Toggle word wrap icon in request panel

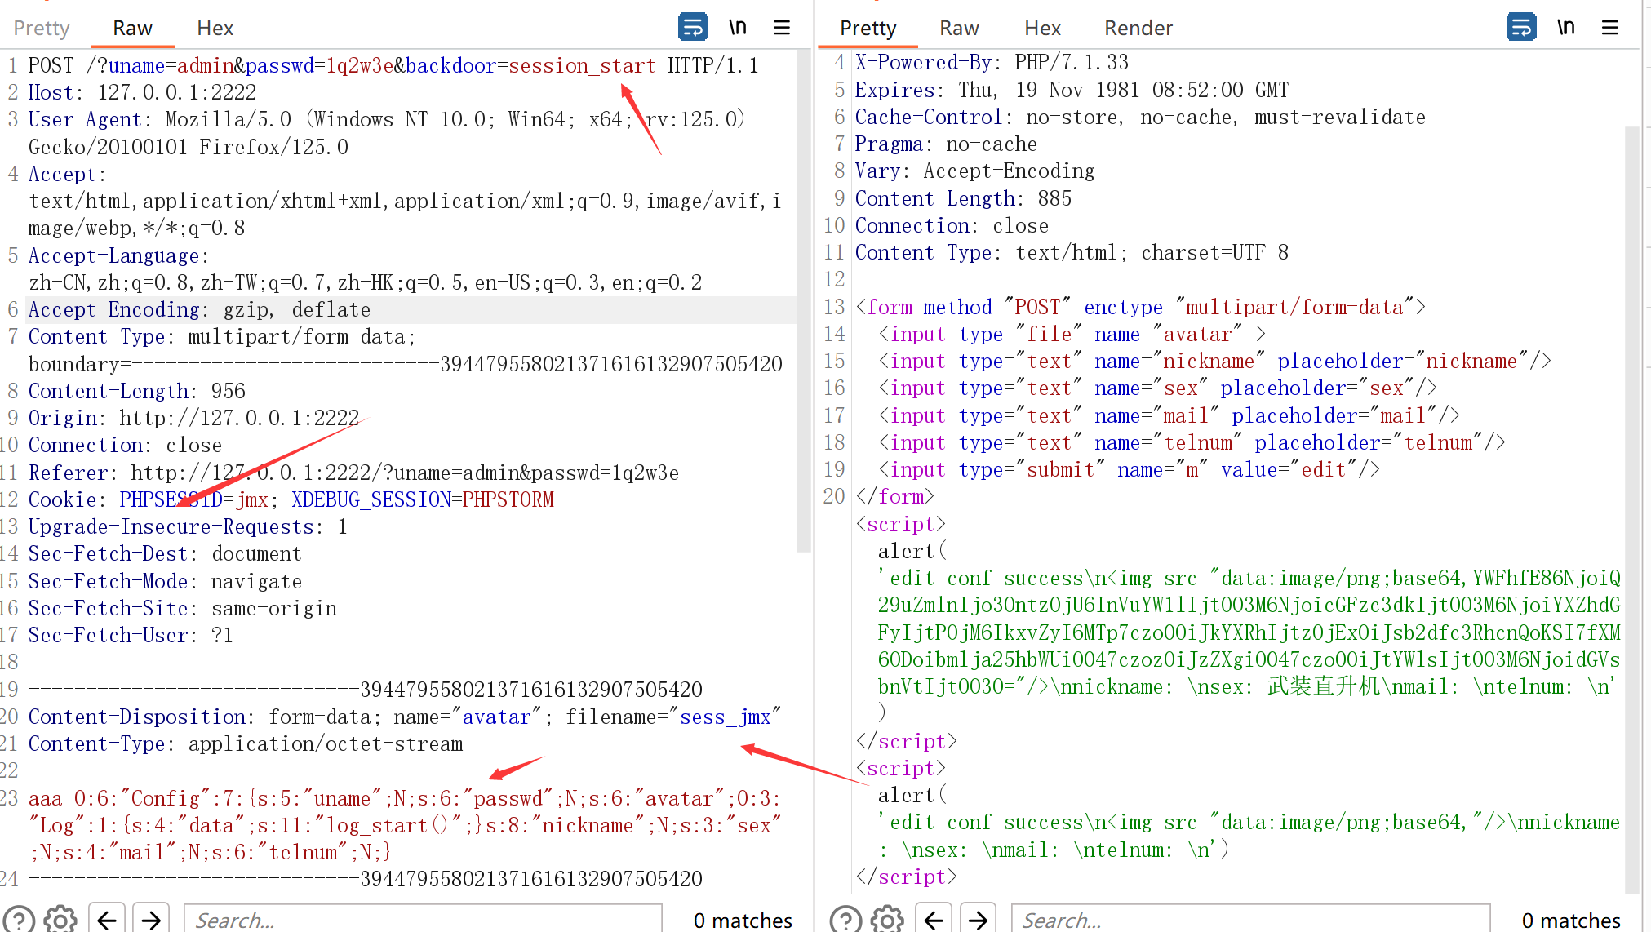[693, 28]
